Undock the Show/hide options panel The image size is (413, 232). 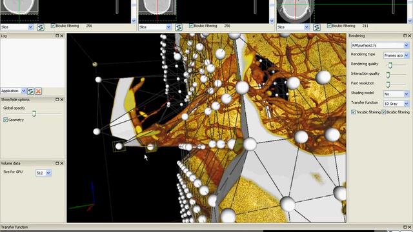click(57, 99)
